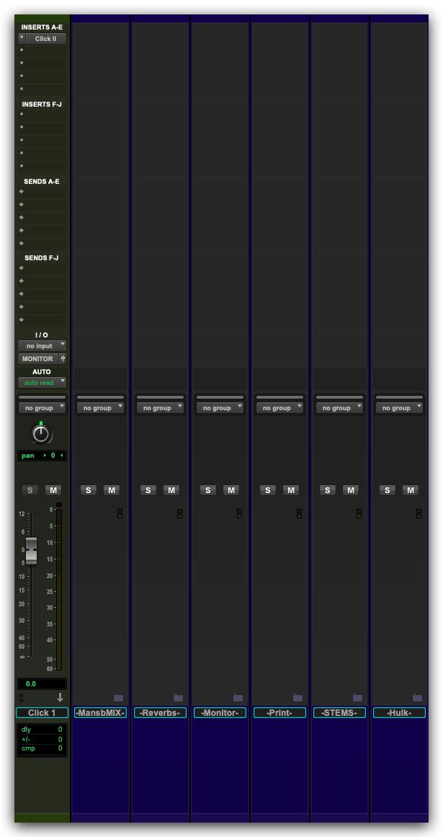Click the folder icon on the -STEMS- track
Screen dimensions: 443x837
[357, 697]
